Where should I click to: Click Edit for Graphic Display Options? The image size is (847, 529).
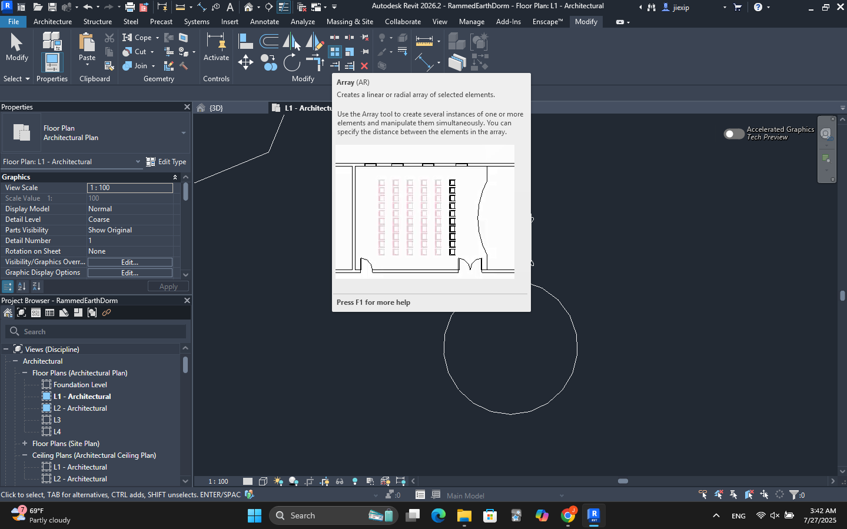pyautogui.click(x=129, y=273)
